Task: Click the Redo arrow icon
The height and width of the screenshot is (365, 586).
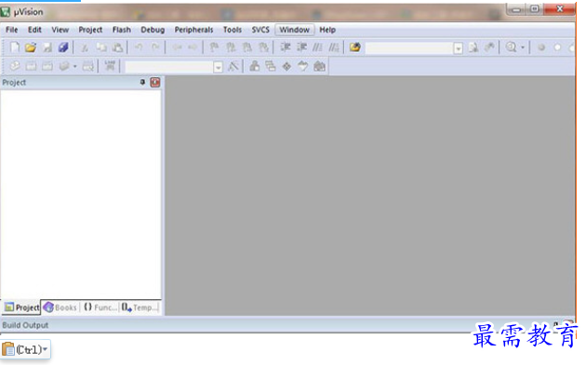Action: pyautogui.click(x=155, y=47)
